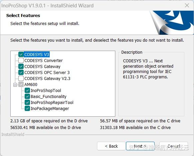Select the CODESYS V3 label

tap(37, 54)
